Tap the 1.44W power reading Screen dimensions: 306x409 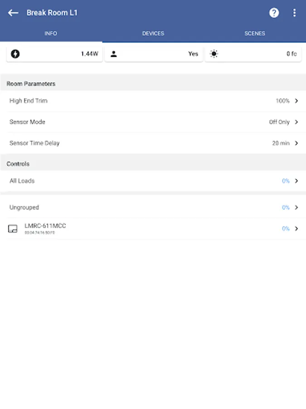tap(89, 54)
